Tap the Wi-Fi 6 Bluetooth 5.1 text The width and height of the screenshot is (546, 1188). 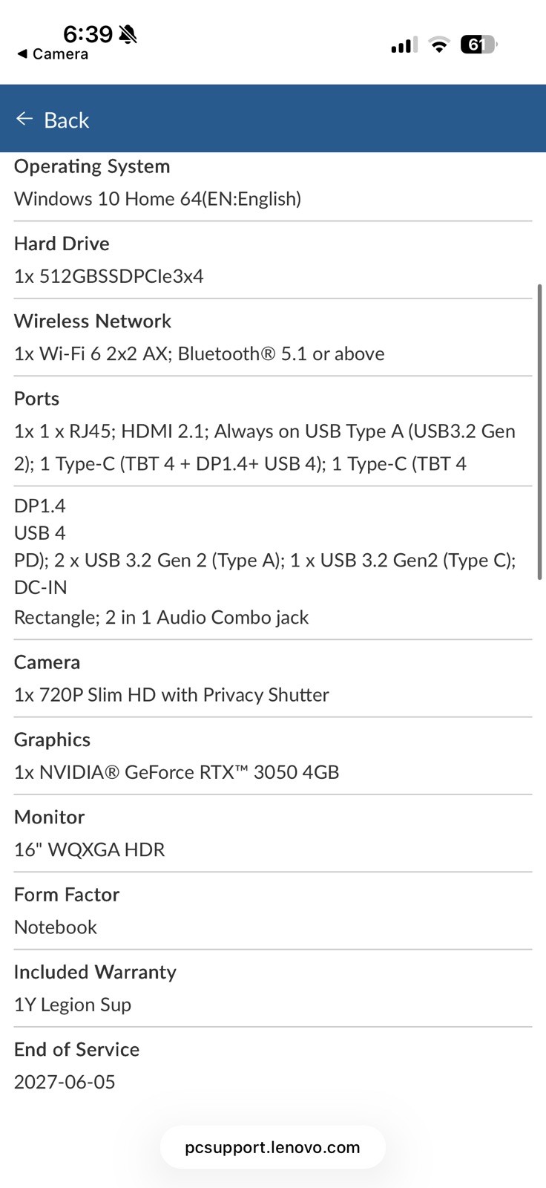click(x=199, y=353)
